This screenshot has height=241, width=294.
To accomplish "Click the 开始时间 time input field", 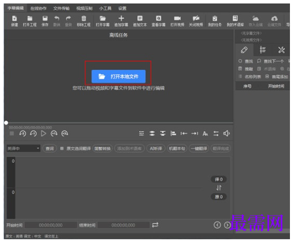I will click(51, 225).
